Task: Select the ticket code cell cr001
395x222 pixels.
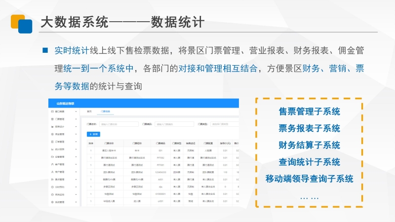Action: coord(160,201)
